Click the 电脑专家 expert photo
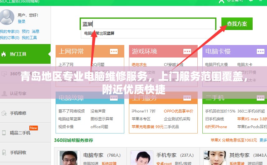This screenshot has width=267, height=165. [x=69, y=158]
